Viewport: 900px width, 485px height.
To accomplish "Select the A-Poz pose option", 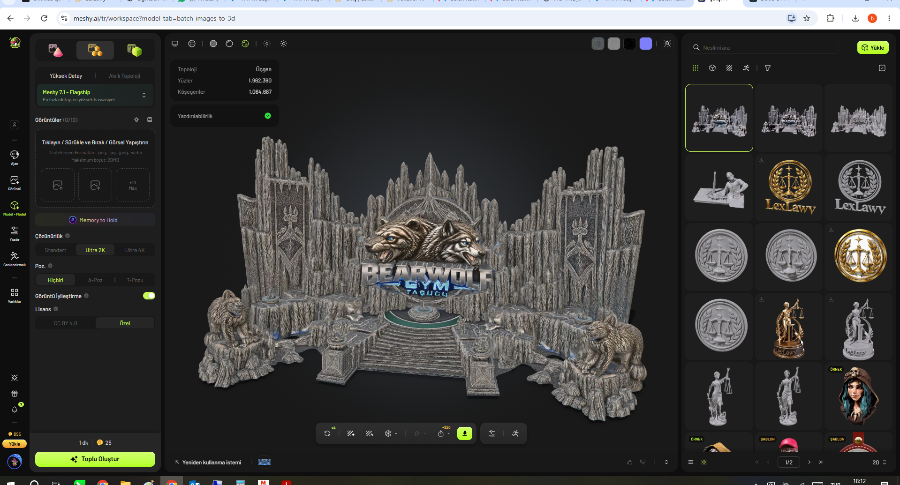I will tap(95, 280).
